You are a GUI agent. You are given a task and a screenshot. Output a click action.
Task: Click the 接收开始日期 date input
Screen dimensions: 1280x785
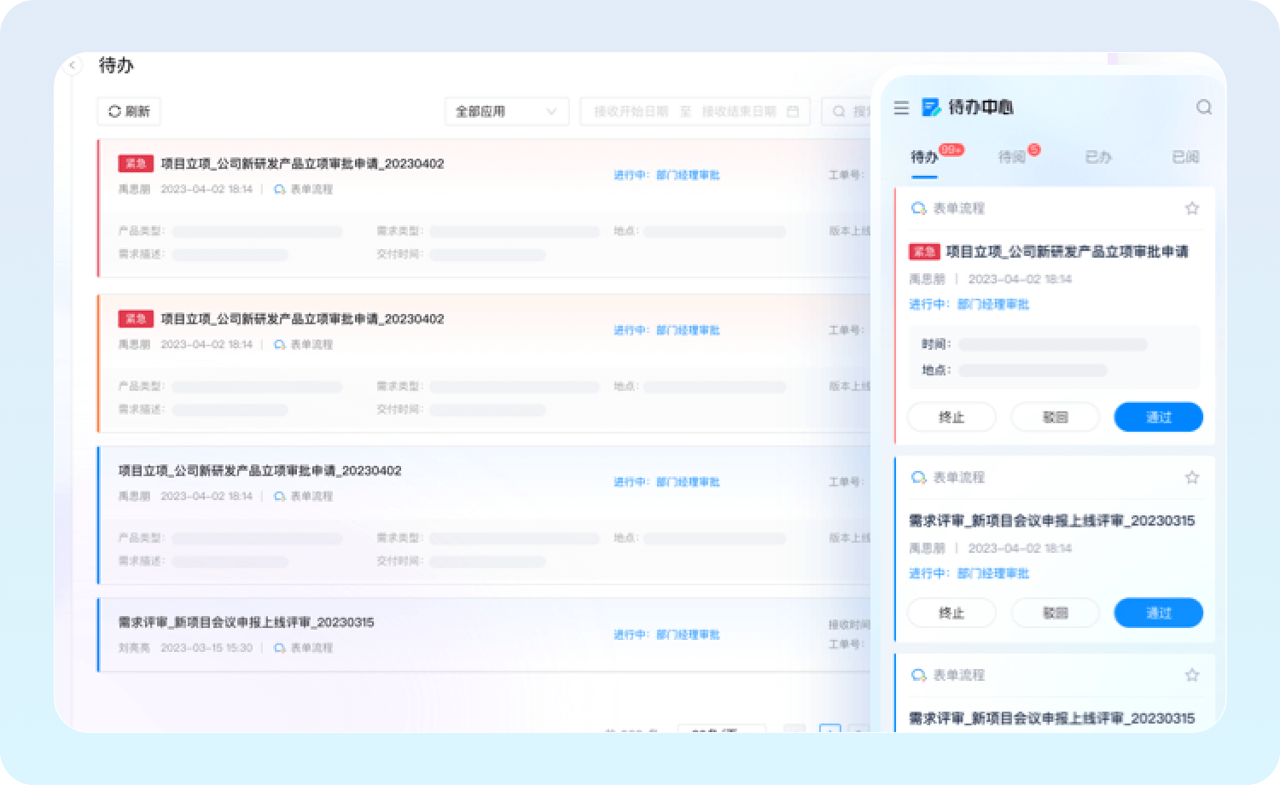[631, 112]
